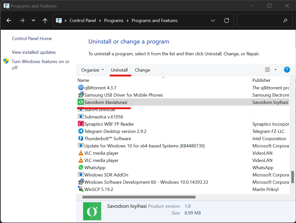Expand the view options dropdown arrow
The width and height of the screenshot is (296, 223).
click(275, 70)
